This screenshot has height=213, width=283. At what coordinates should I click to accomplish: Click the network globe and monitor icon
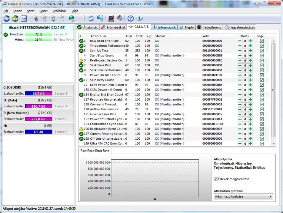100,18
